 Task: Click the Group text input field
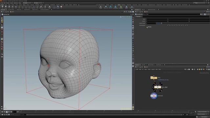click(x=176, y=17)
